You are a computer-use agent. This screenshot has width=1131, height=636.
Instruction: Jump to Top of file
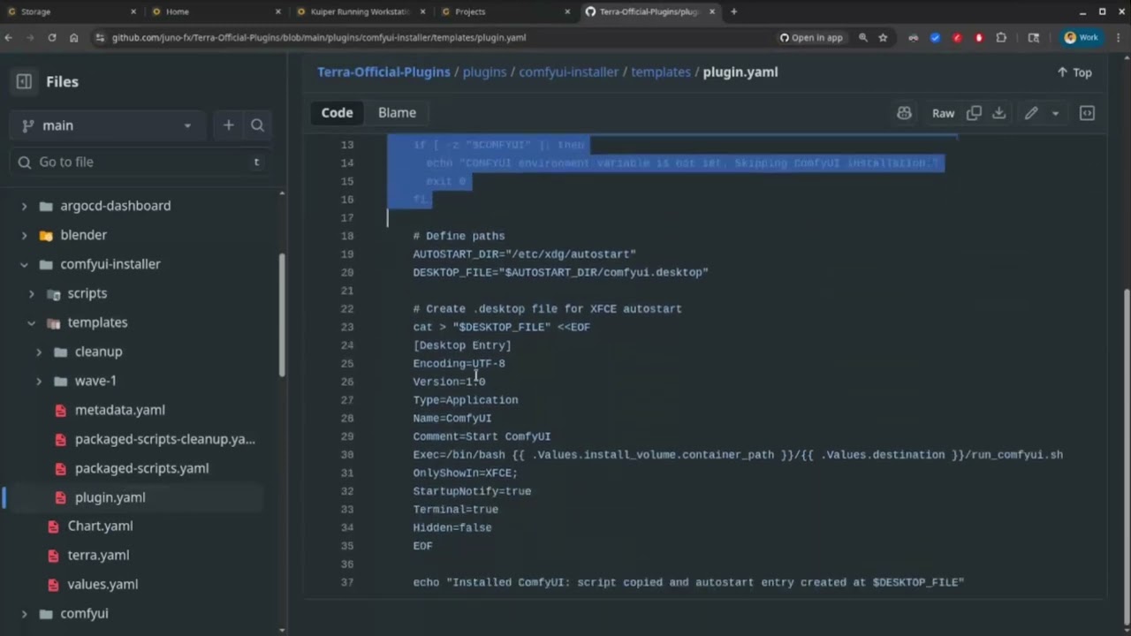(1074, 72)
